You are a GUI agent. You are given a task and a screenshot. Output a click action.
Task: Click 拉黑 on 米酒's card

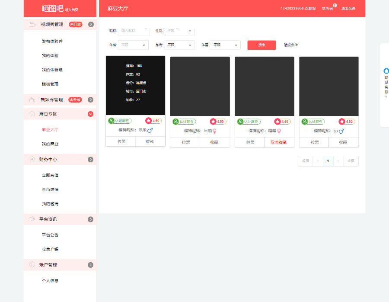[x=185, y=142]
